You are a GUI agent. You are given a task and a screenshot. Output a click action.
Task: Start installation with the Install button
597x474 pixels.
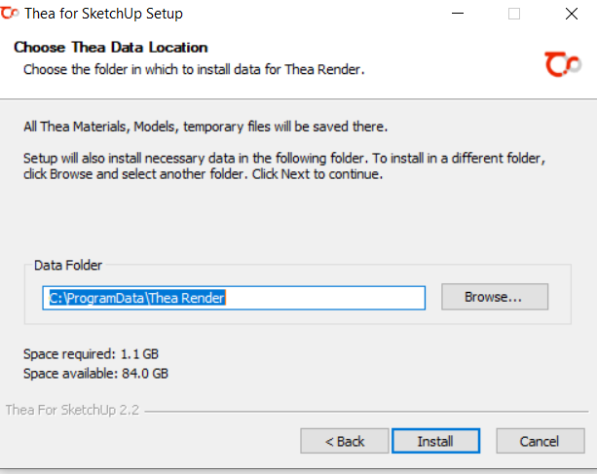coord(435,441)
